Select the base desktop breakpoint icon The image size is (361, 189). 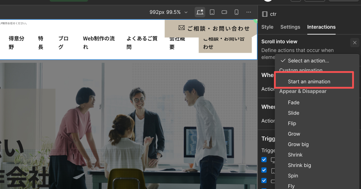[x=200, y=12]
